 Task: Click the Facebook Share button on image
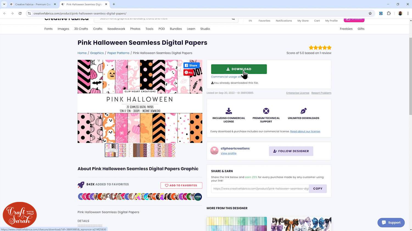click(191, 66)
